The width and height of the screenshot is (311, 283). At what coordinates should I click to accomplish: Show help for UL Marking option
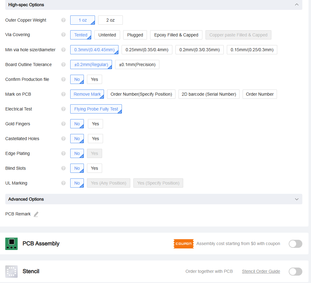pos(63,183)
